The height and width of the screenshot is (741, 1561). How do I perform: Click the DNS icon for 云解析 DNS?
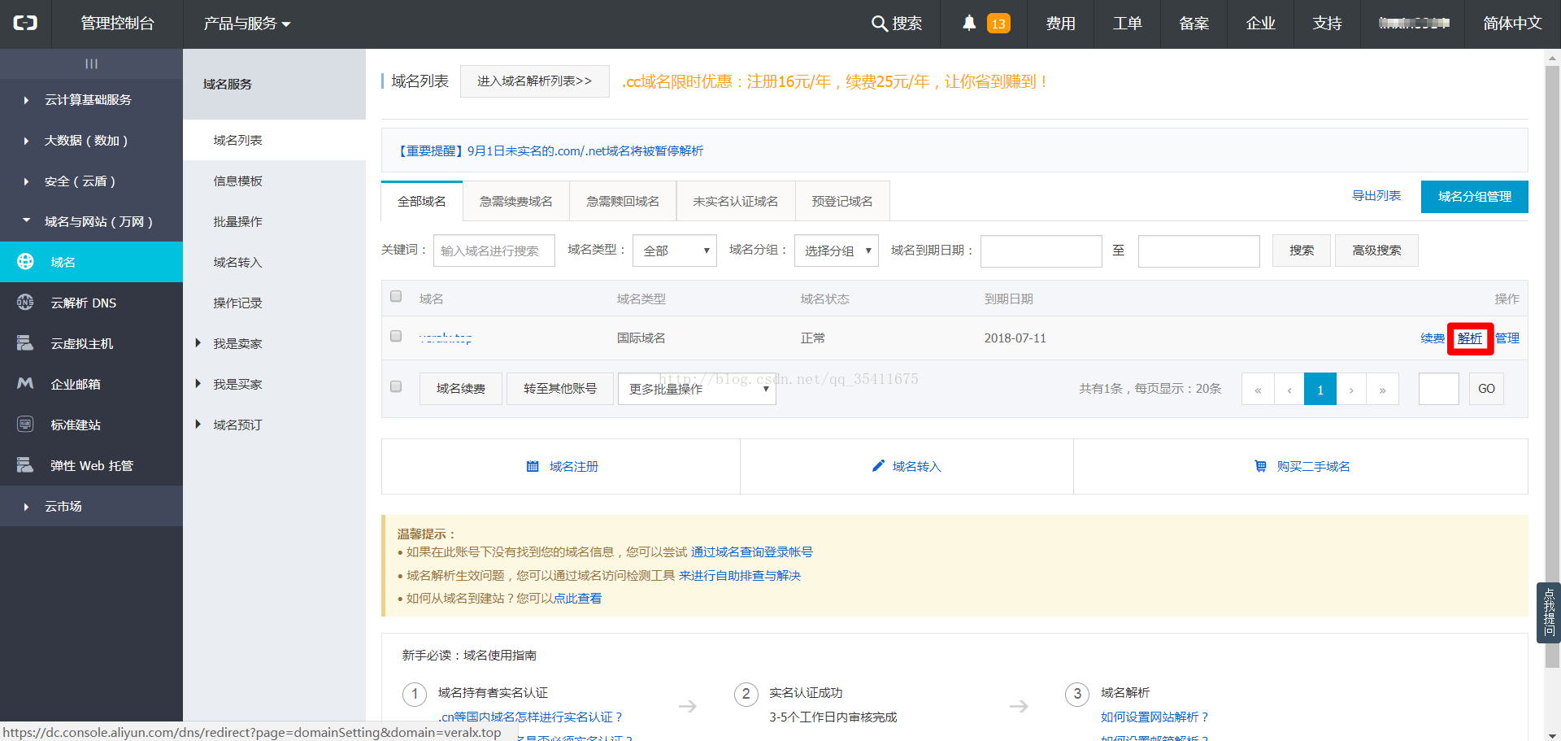click(x=25, y=302)
